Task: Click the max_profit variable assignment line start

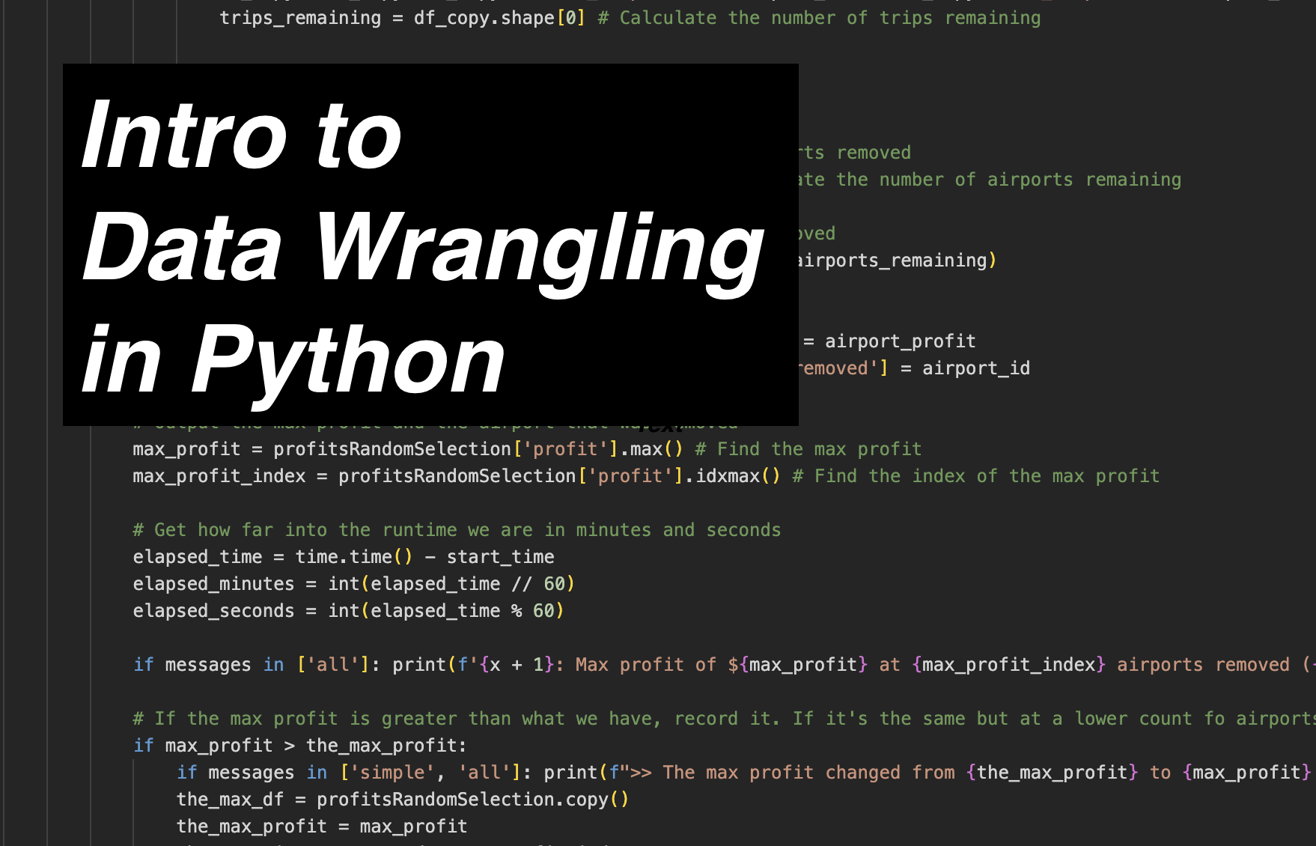Action: tap(186, 449)
